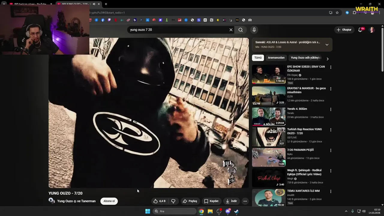Bookmark this page with star icon
This screenshot has width=384, height=216.
point(337,13)
